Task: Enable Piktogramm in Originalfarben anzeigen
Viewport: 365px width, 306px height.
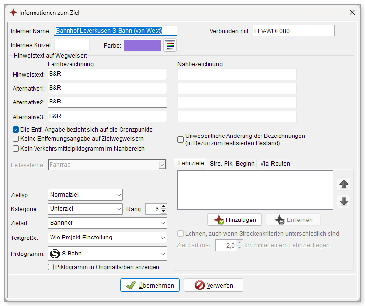Action: coord(51,267)
